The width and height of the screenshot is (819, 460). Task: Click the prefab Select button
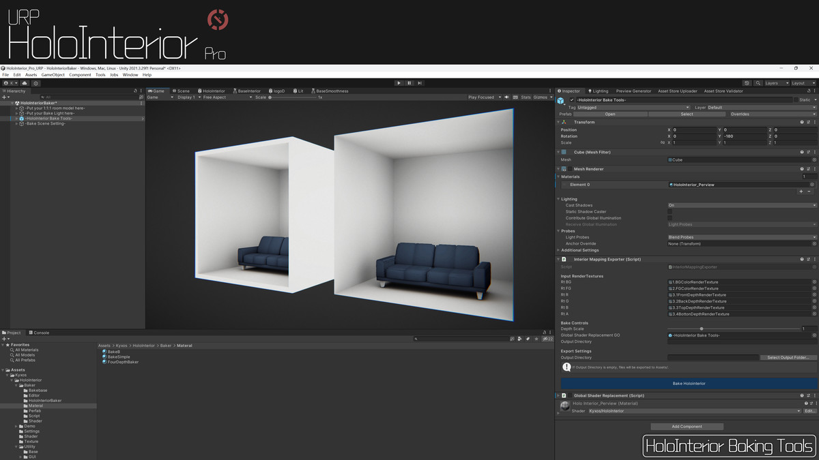tap(687, 114)
